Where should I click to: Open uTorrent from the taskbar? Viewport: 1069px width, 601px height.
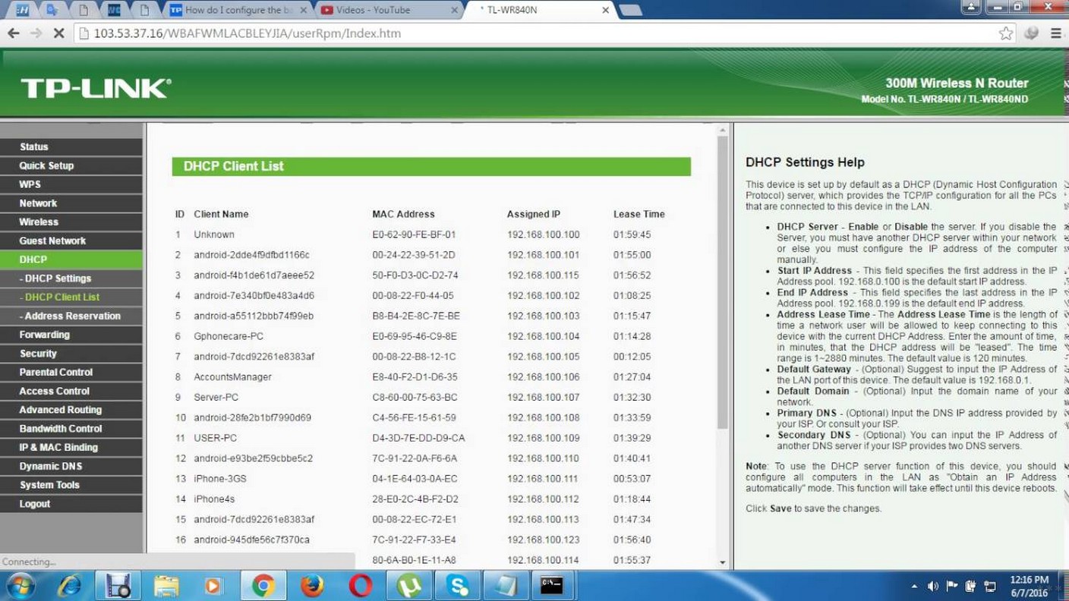click(x=409, y=586)
